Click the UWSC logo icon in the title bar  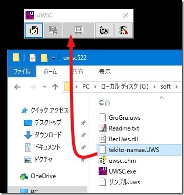30,15
